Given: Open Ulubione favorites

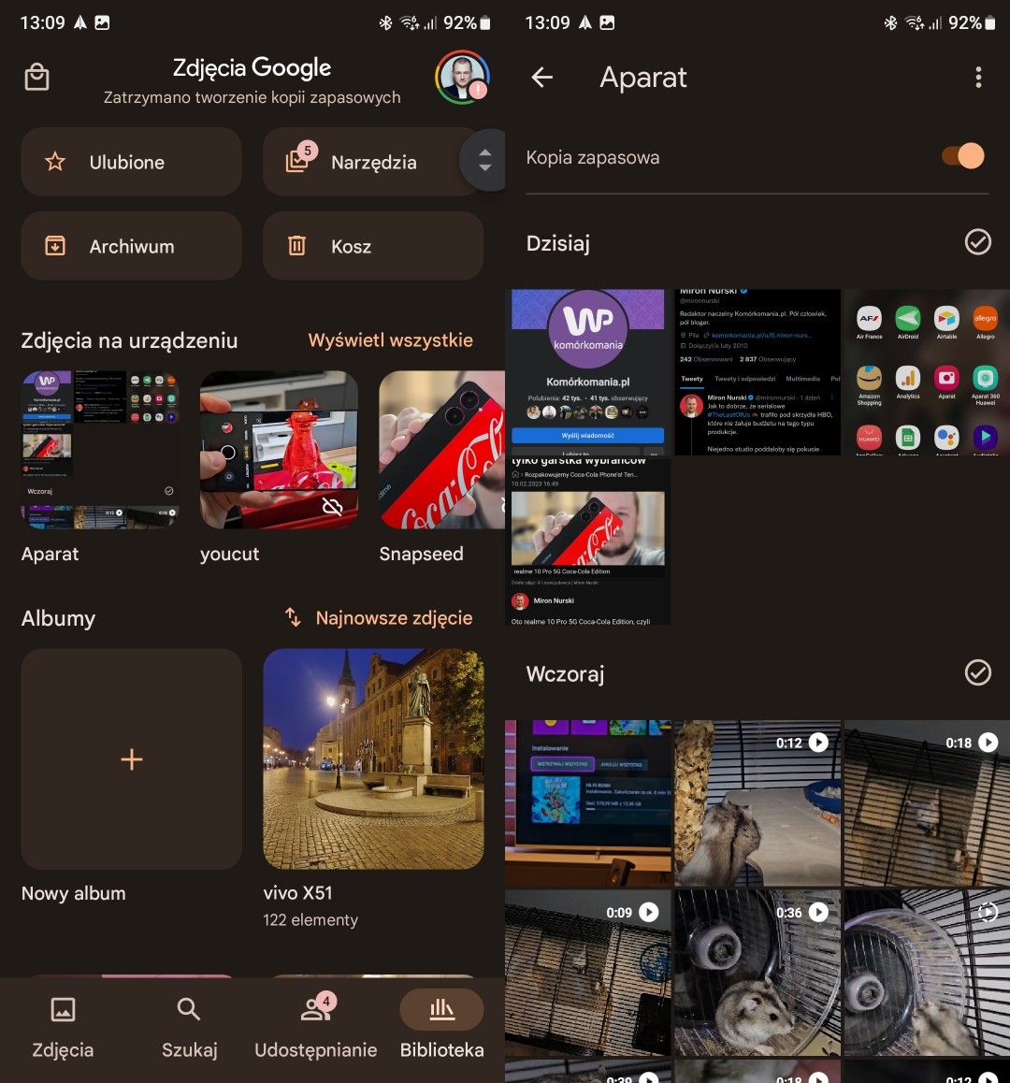Looking at the screenshot, I should point(131,162).
